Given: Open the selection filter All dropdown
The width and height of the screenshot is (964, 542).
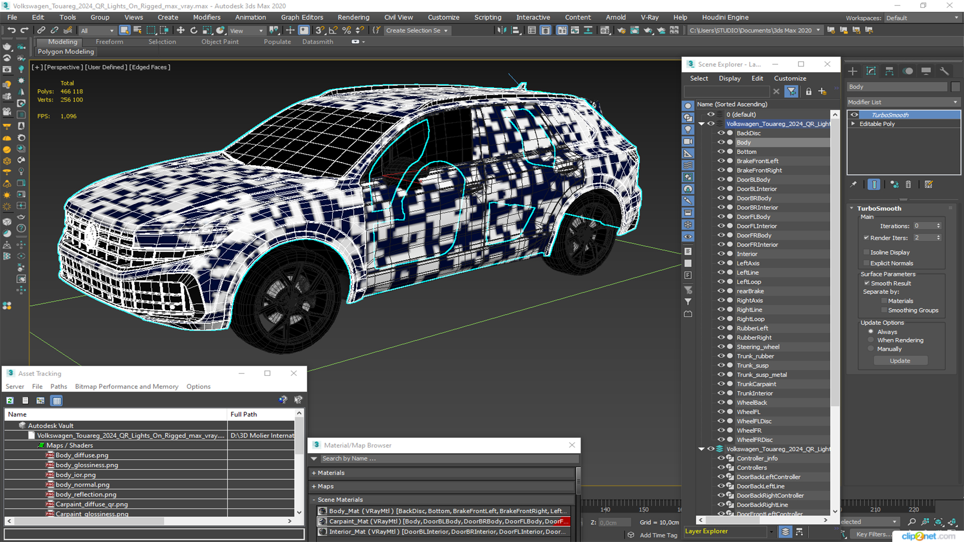Looking at the screenshot, I should click(x=97, y=31).
